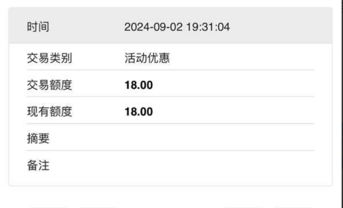Screen dimensions: 343x208
Task: Click the dark scrollbar strip at window edge
Action: [x=342, y=104]
